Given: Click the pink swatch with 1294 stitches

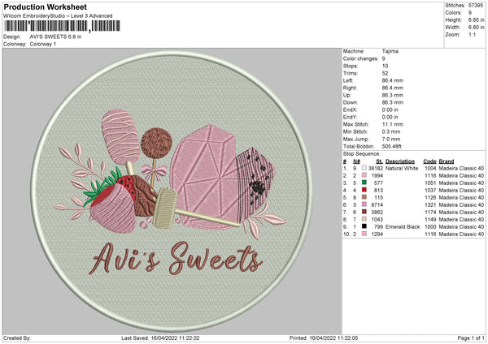Looking at the screenshot, I should pyautogui.click(x=364, y=234).
